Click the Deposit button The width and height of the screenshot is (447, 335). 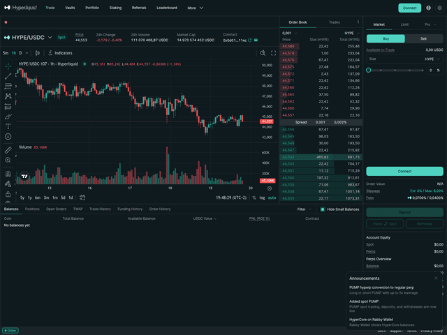pyautogui.click(x=404, y=212)
